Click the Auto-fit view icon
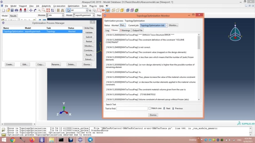Image resolution: width=255 pixels, height=143 pixels. coord(48,10)
